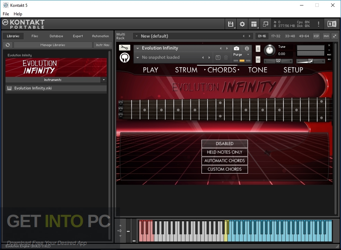Open the File menu
Viewport: 341px width, 250px height.
6,14
